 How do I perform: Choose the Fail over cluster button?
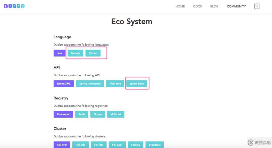[62, 145]
